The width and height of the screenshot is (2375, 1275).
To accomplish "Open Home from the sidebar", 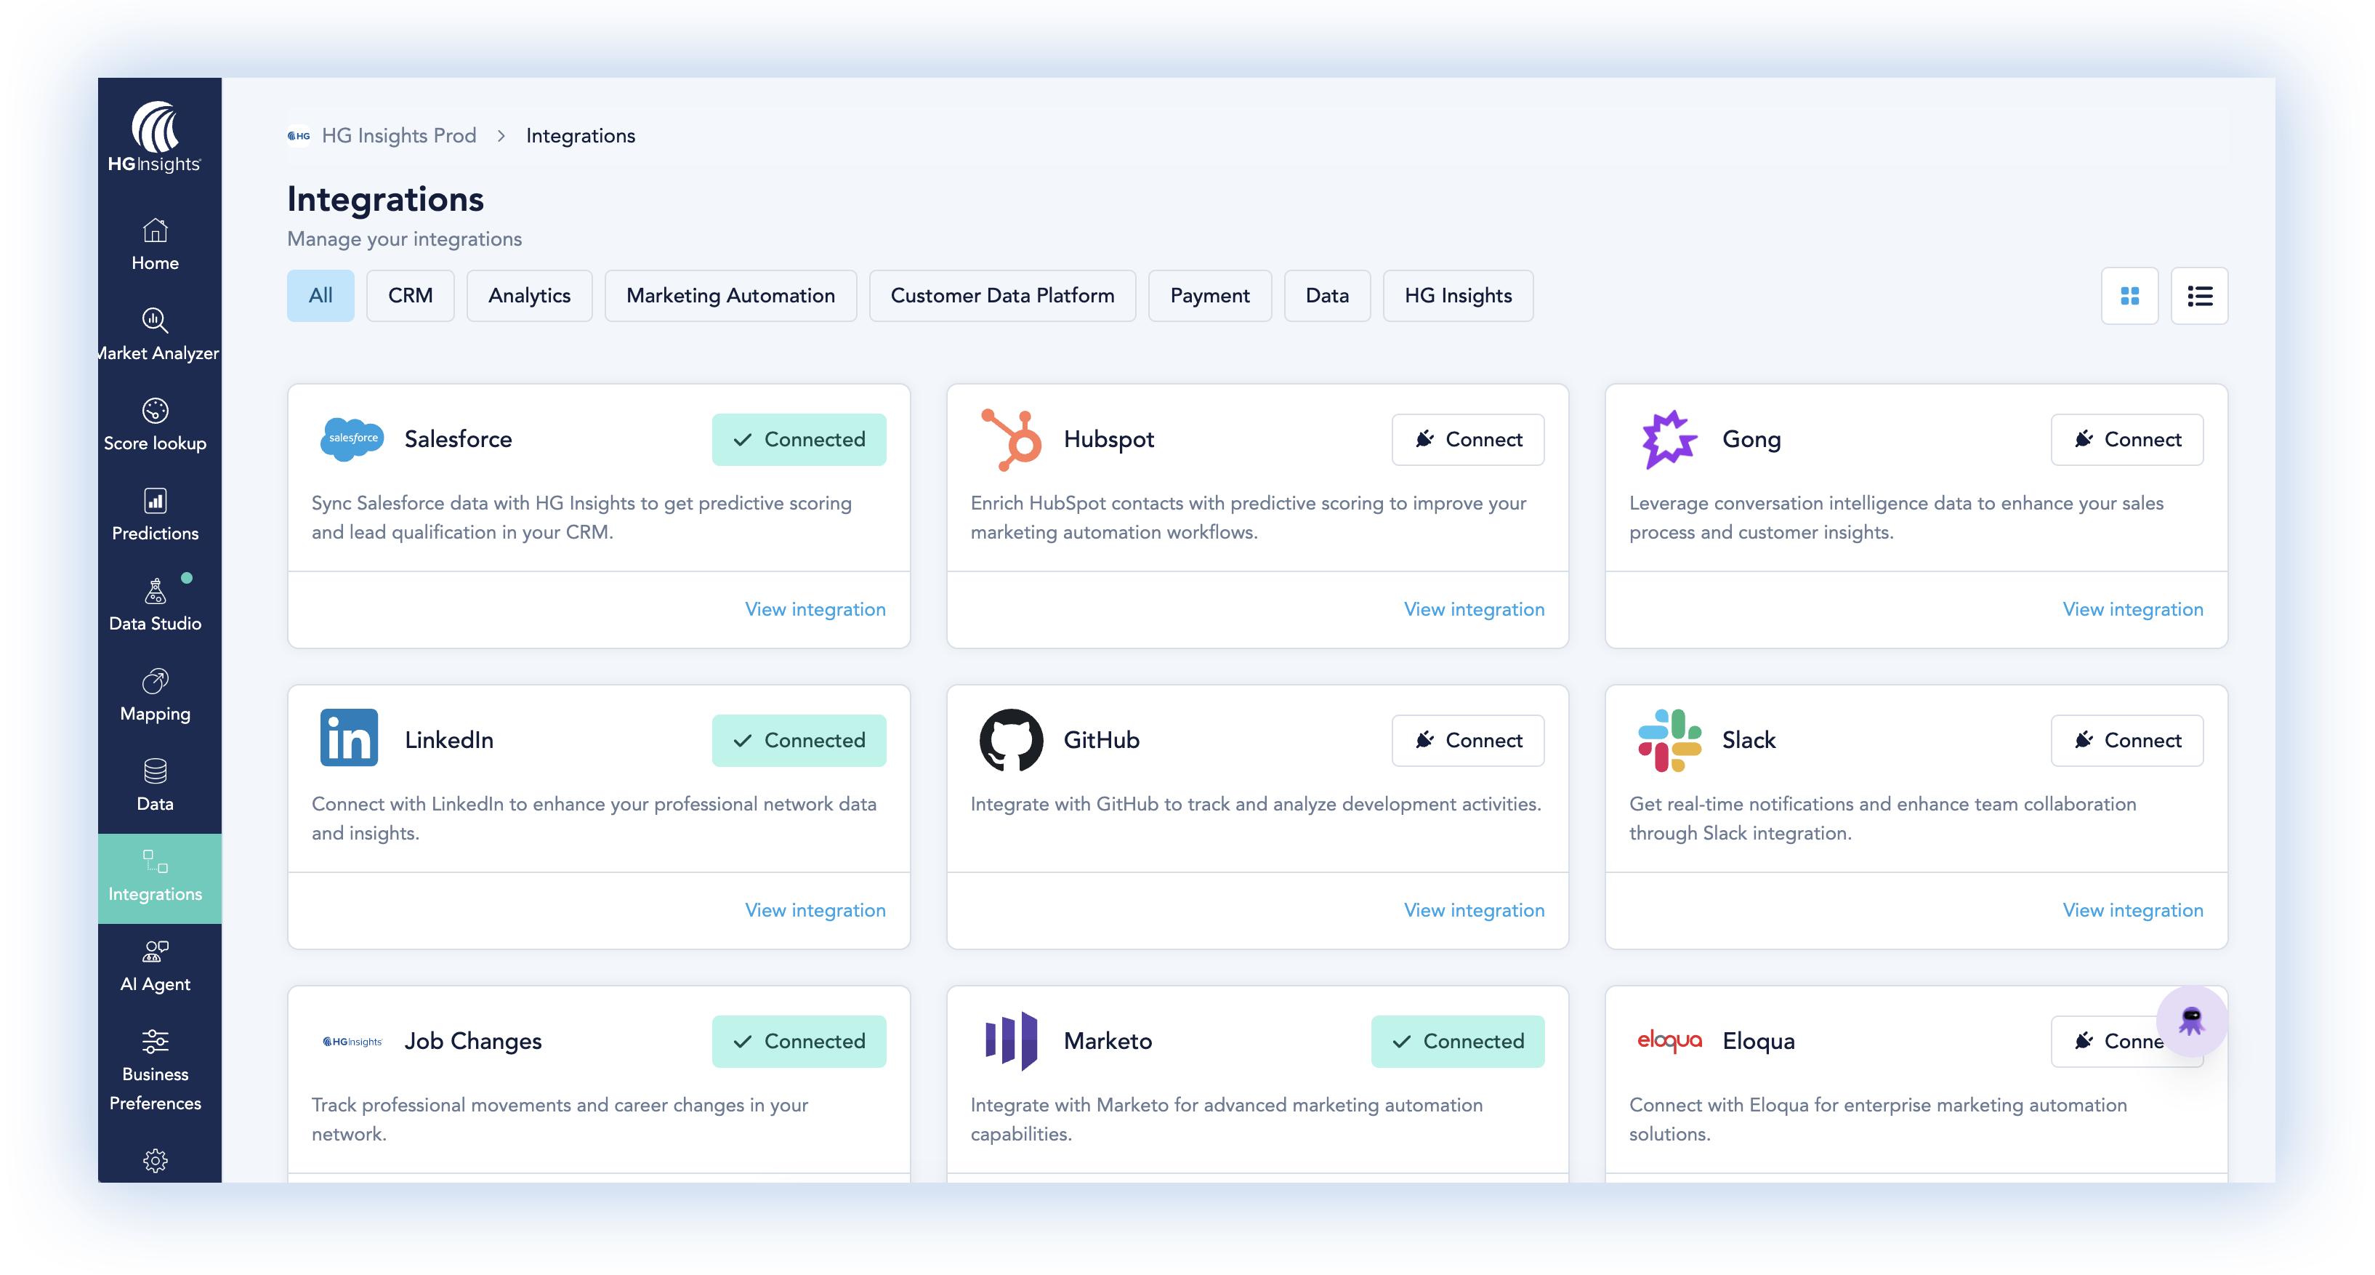I will pyautogui.click(x=155, y=244).
